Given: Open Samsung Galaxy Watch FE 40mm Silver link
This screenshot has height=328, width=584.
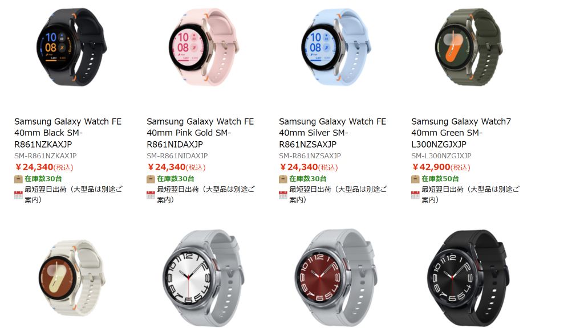Looking at the screenshot, I should pyautogui.click(x=332, y=133).
